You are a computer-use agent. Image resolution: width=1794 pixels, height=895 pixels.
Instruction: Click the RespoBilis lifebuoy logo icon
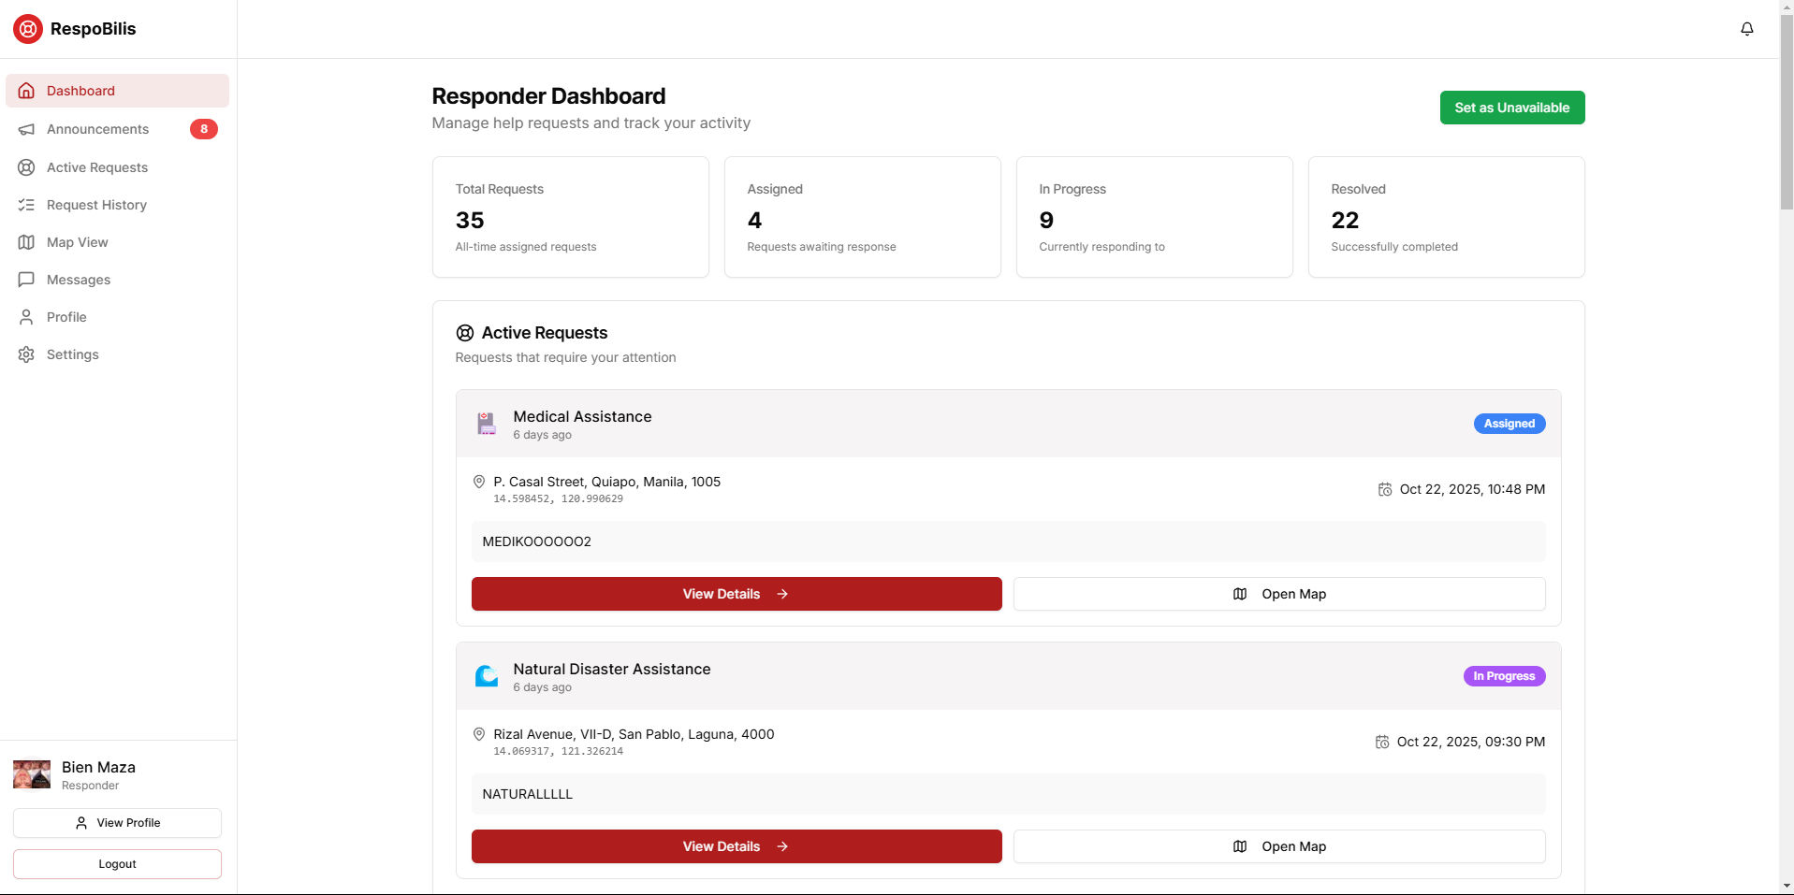pyautogui.click(x=28, y=29)
